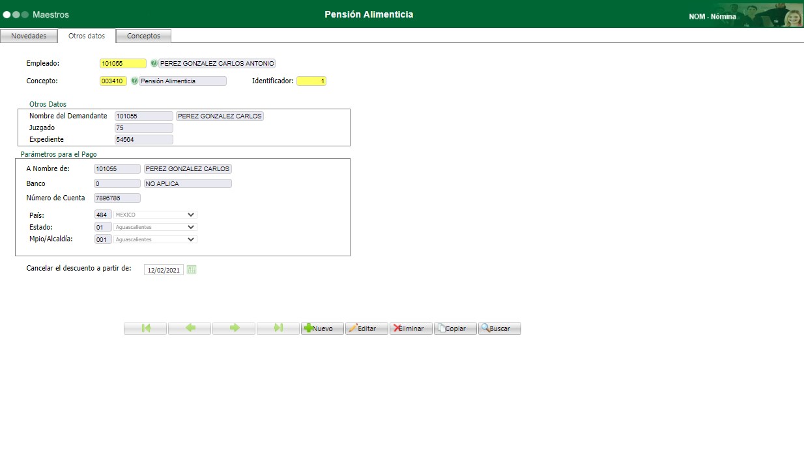Go to first record navigation arrow
The image size is (804, 454).
pos(145,328)
